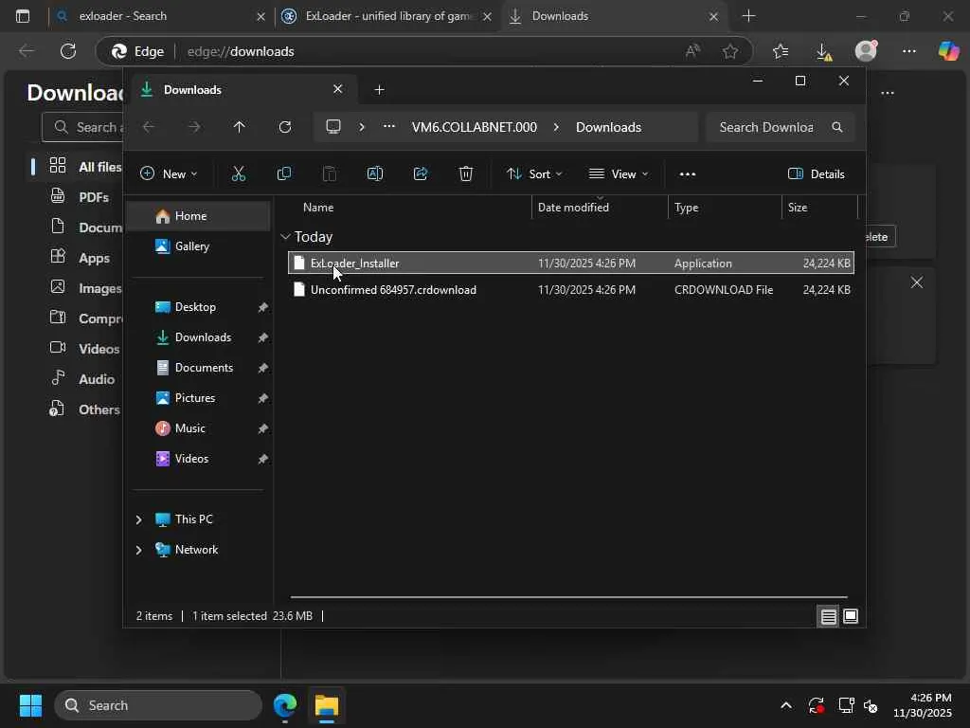The height and width of the screenshot is (728, 970).
Task: Switch to details list view icon in status bar
Action: [828, 616]
